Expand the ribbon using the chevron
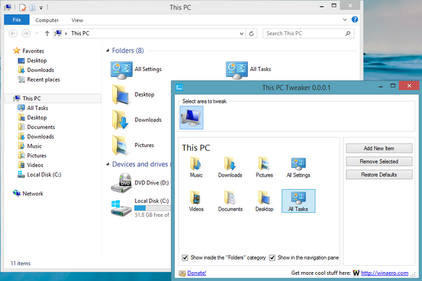The height and width of the screenshot is (281, 422). pos(345,19)
